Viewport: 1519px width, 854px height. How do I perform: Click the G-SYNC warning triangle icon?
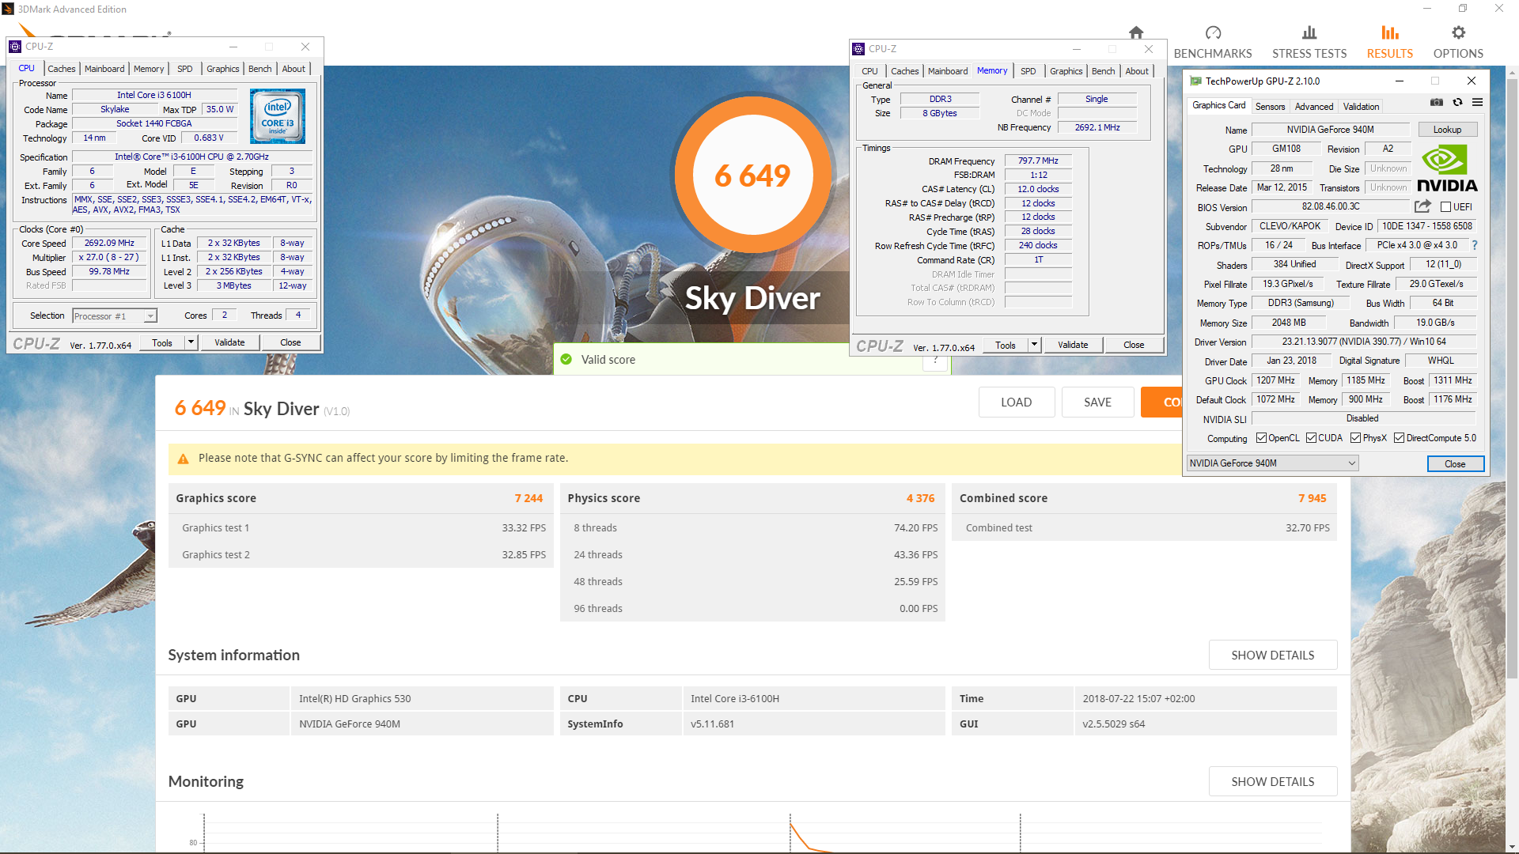pyautogui.click(x=184, y=459)
